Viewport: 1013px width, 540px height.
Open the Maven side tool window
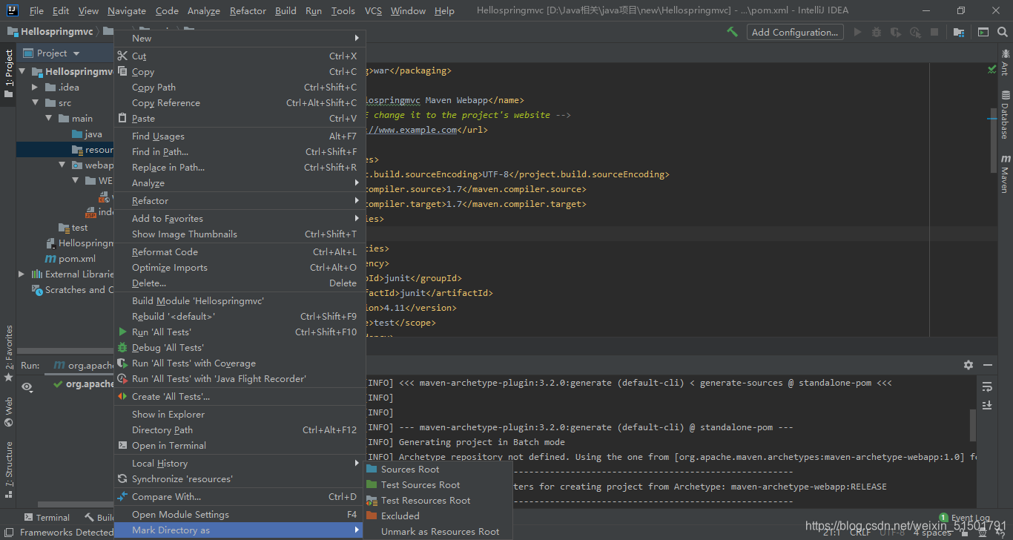click(x=1006, y=174)
